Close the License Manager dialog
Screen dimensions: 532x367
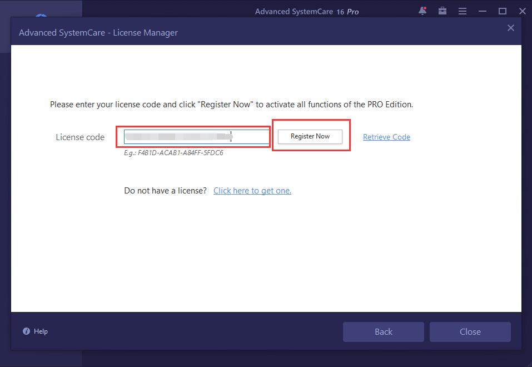tap(511, 28)
